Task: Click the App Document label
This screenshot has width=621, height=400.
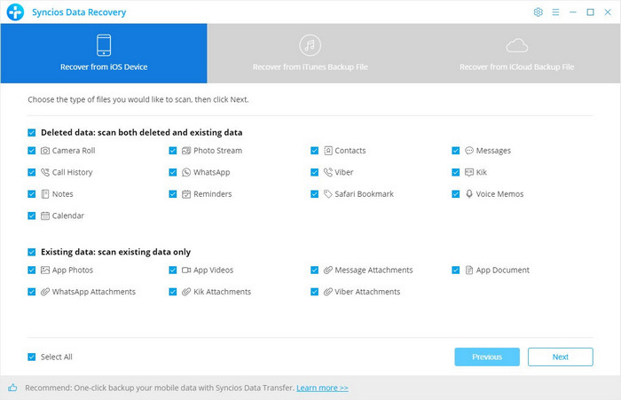Action: tap(503, 271)
